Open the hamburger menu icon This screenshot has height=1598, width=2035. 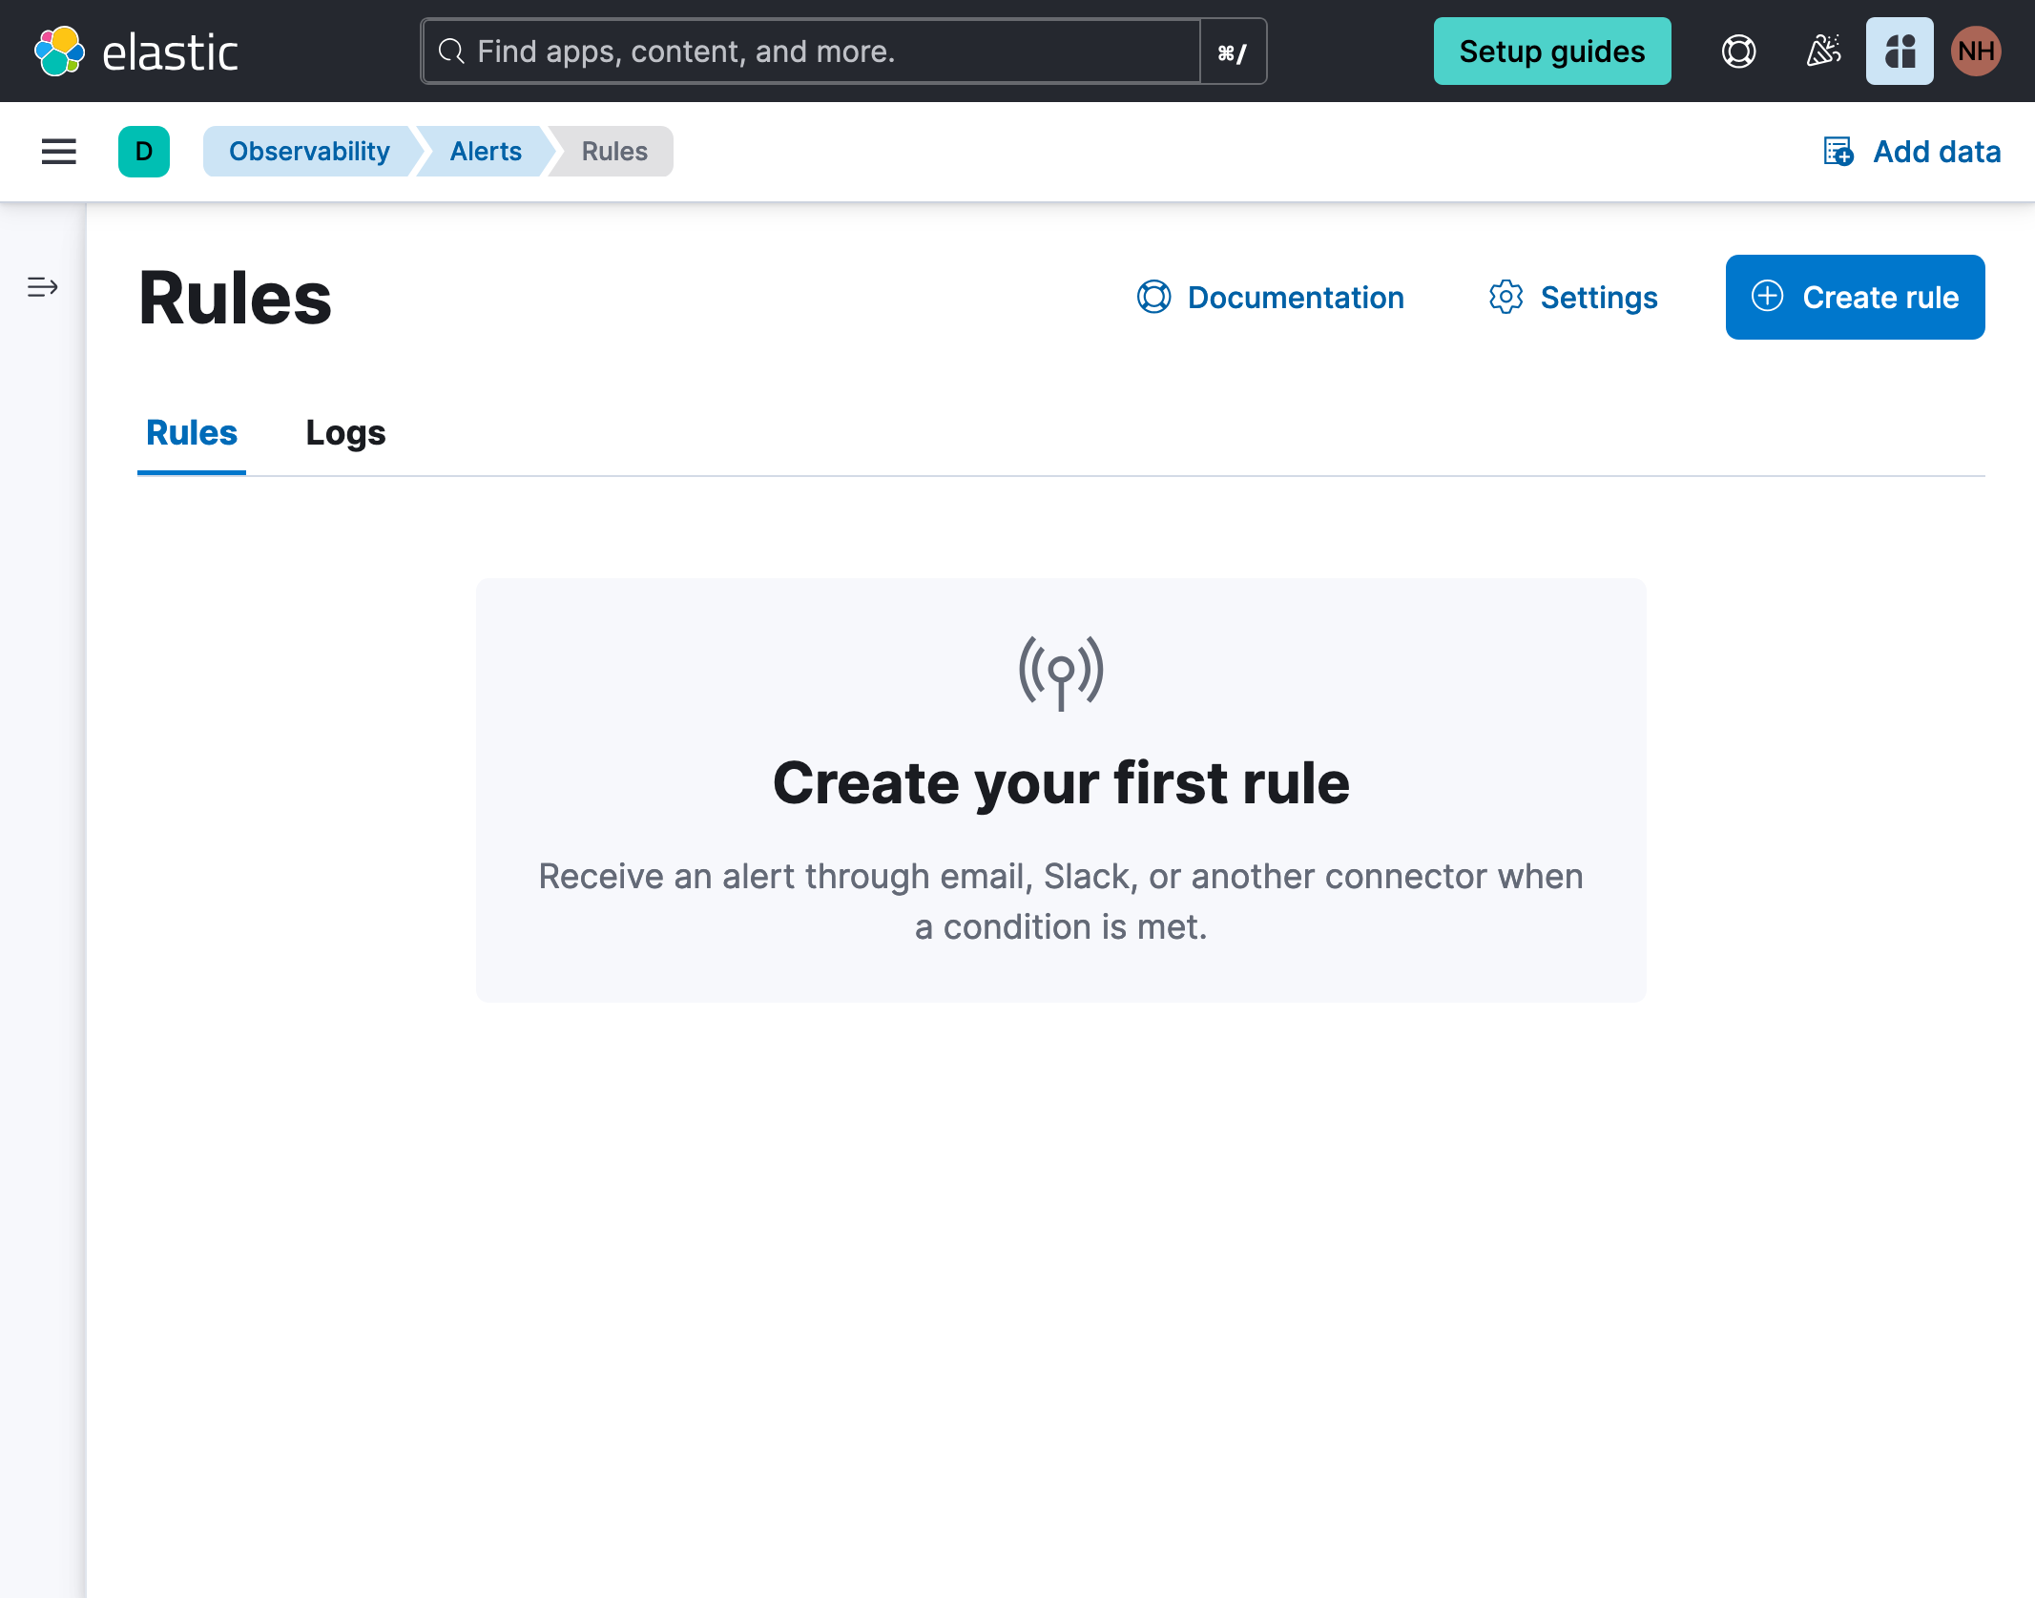(58, 151)
